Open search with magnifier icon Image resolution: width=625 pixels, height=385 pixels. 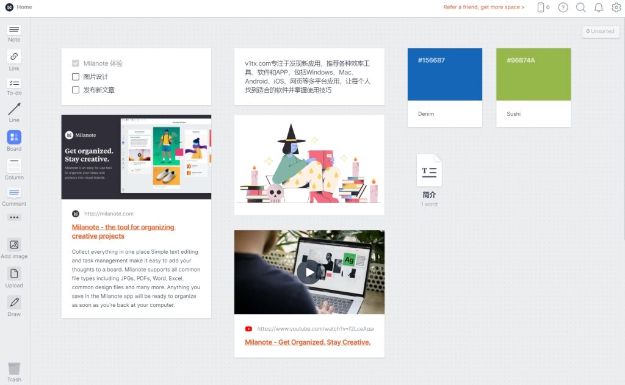click(581, 7)
